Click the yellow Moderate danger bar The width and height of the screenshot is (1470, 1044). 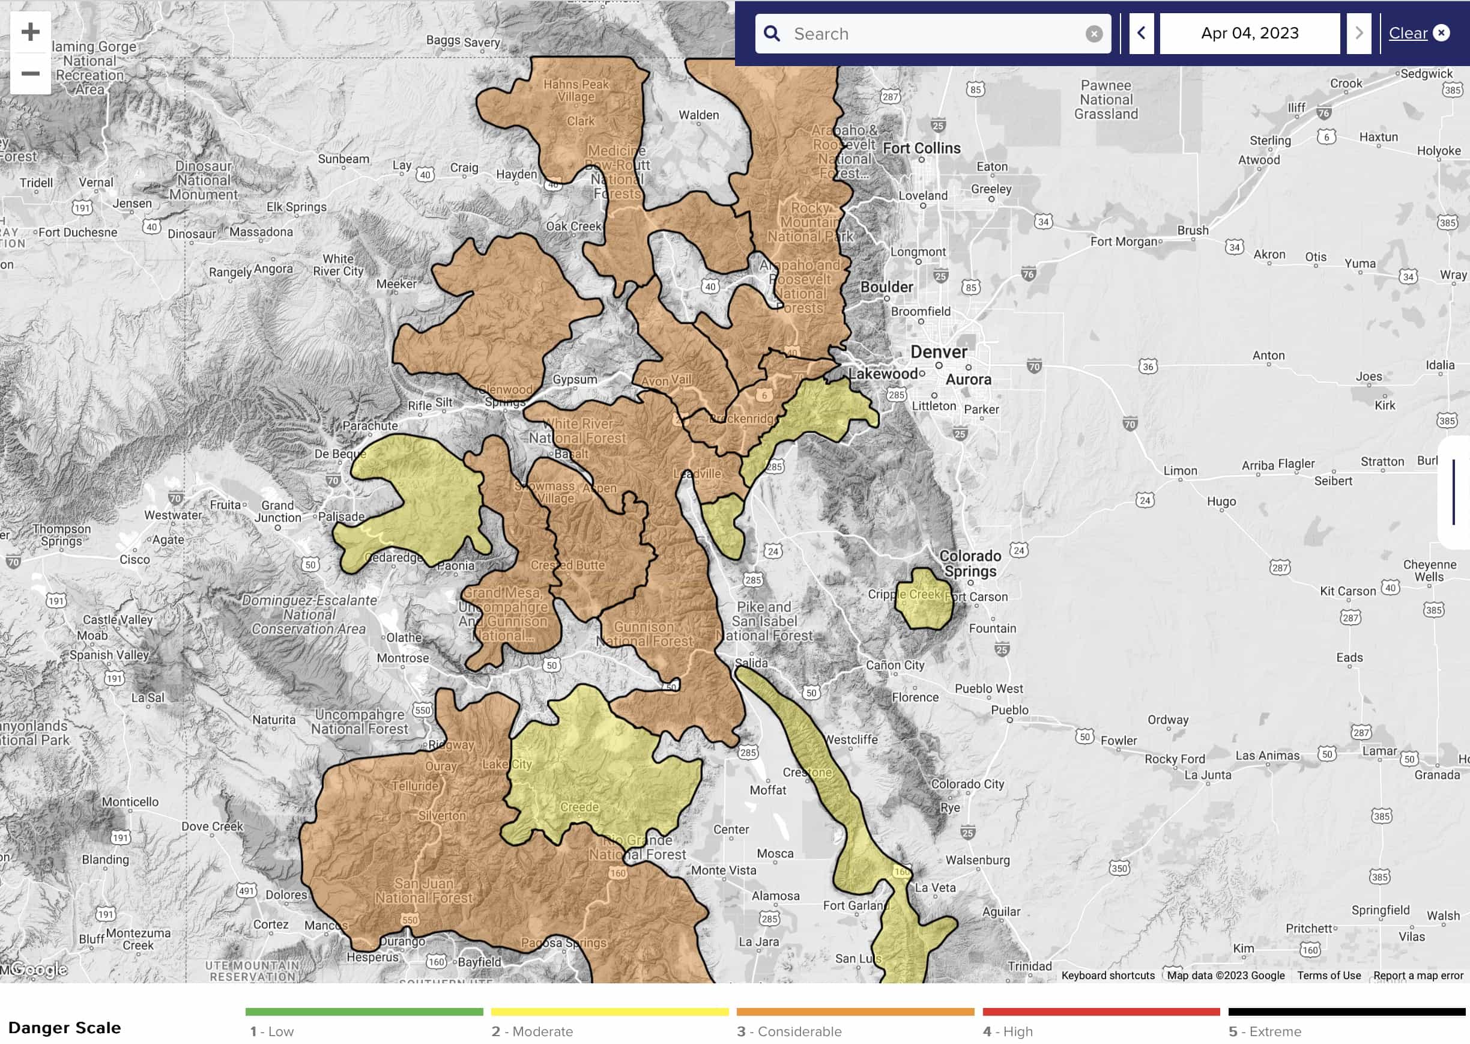tap(609, 1012)
